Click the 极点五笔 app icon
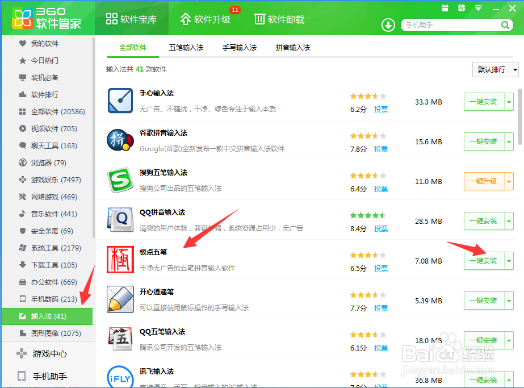The image size is (524, 388). (x=120, y=260)
